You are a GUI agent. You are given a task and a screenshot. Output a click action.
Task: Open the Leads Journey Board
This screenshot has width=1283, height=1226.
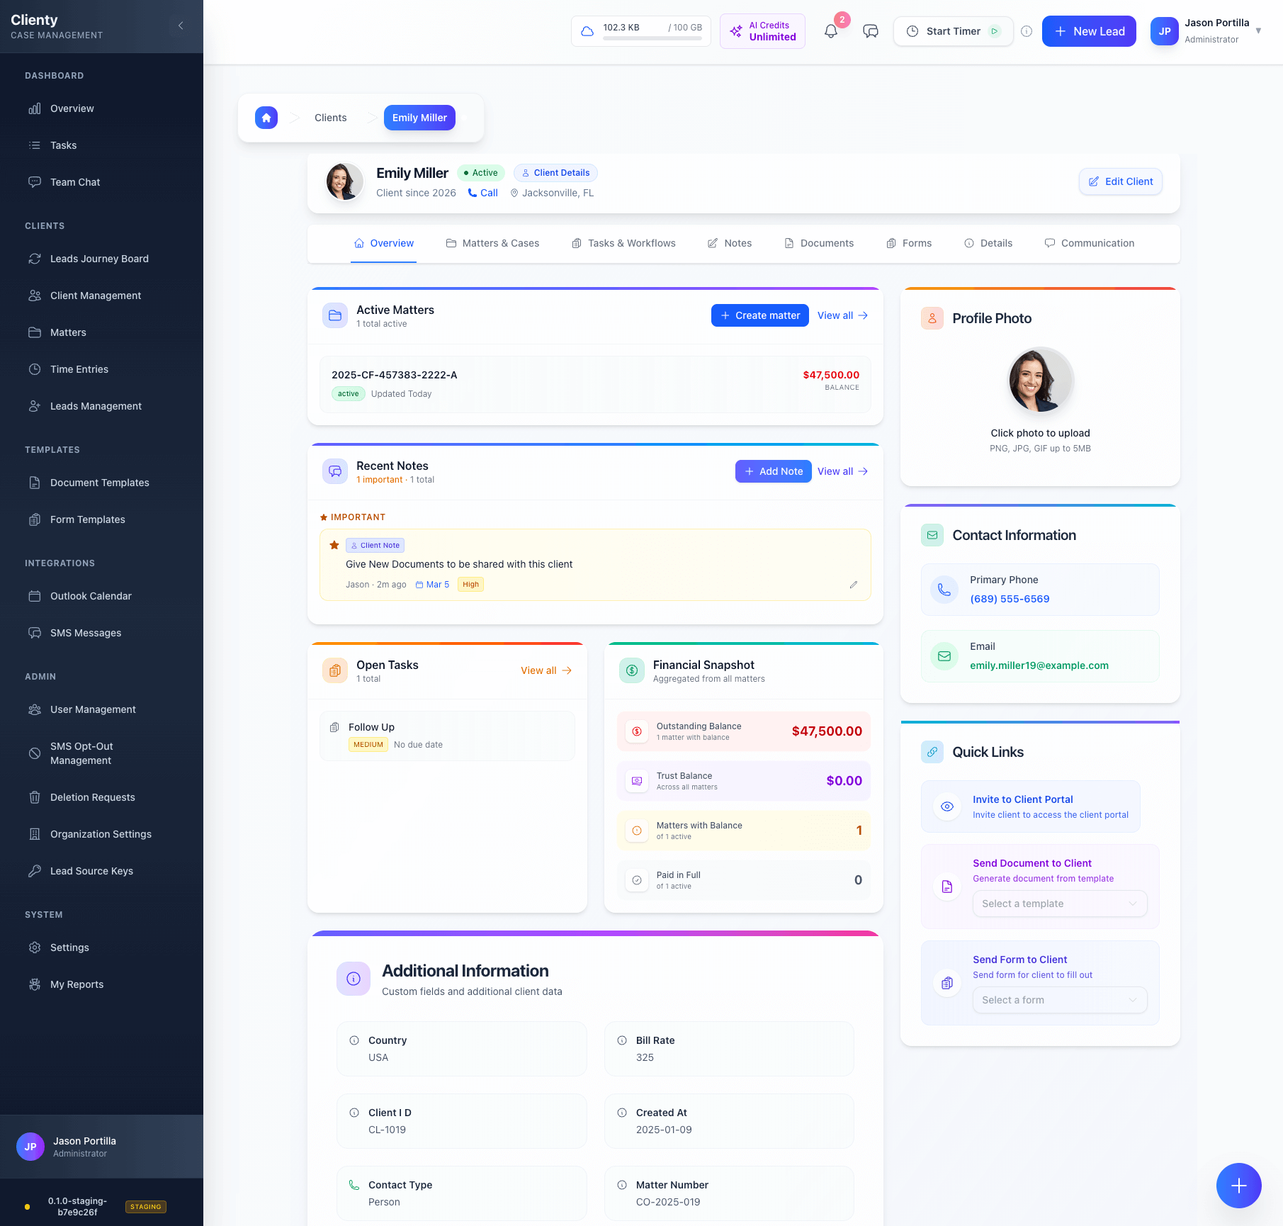tap(98, 259)
